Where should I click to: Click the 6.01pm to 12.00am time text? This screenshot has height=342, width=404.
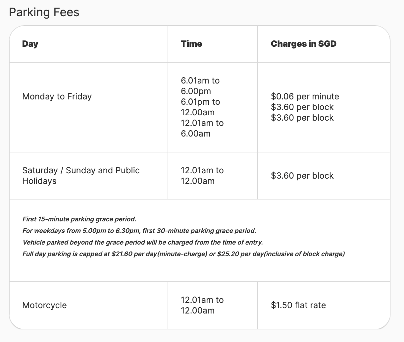click(x=200, y=107)
